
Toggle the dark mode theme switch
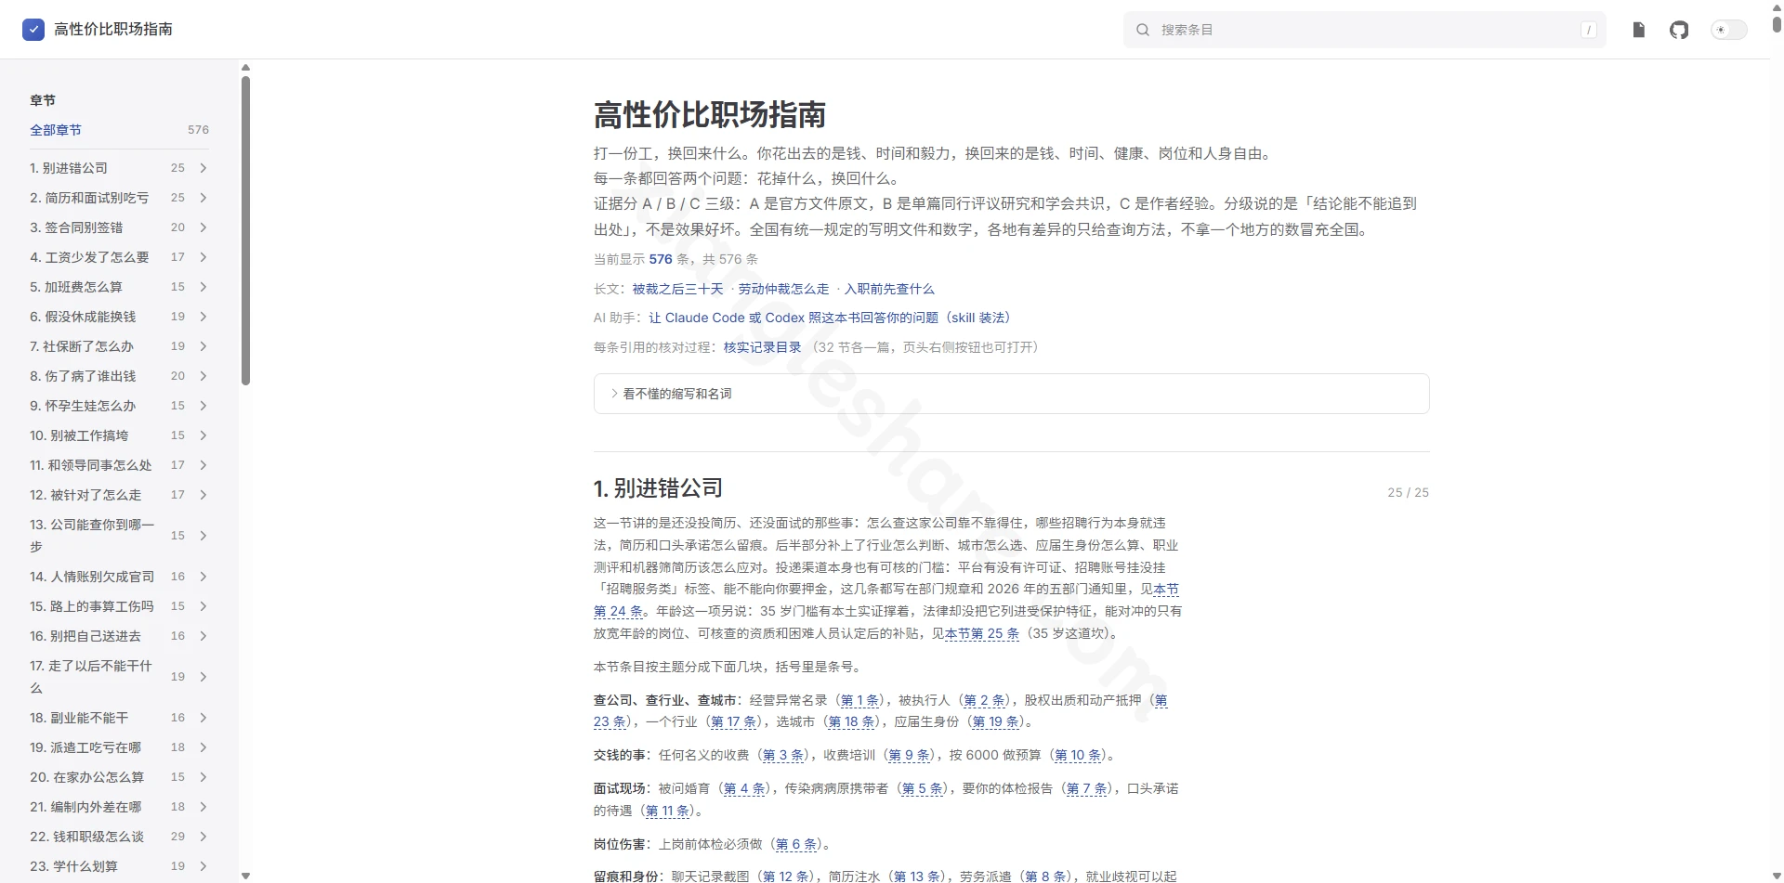click(x=1728, y=30)
